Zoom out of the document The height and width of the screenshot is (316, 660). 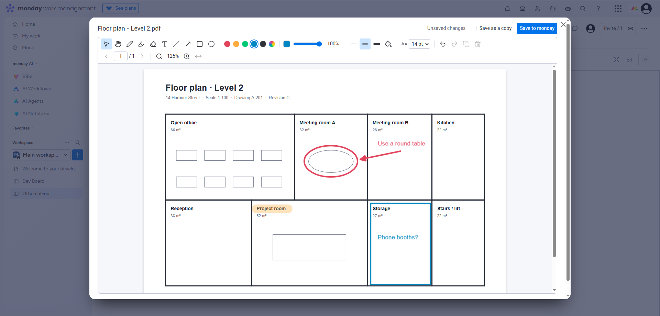click(x=159, y=56)
